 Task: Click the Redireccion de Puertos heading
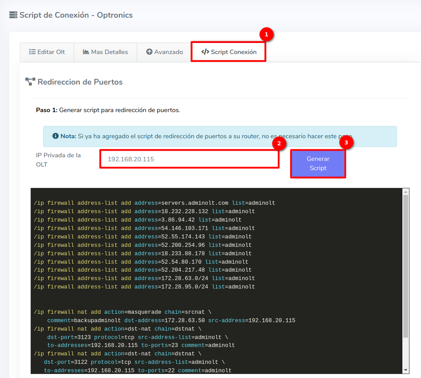pyautogui.click(x=80, y=82)
